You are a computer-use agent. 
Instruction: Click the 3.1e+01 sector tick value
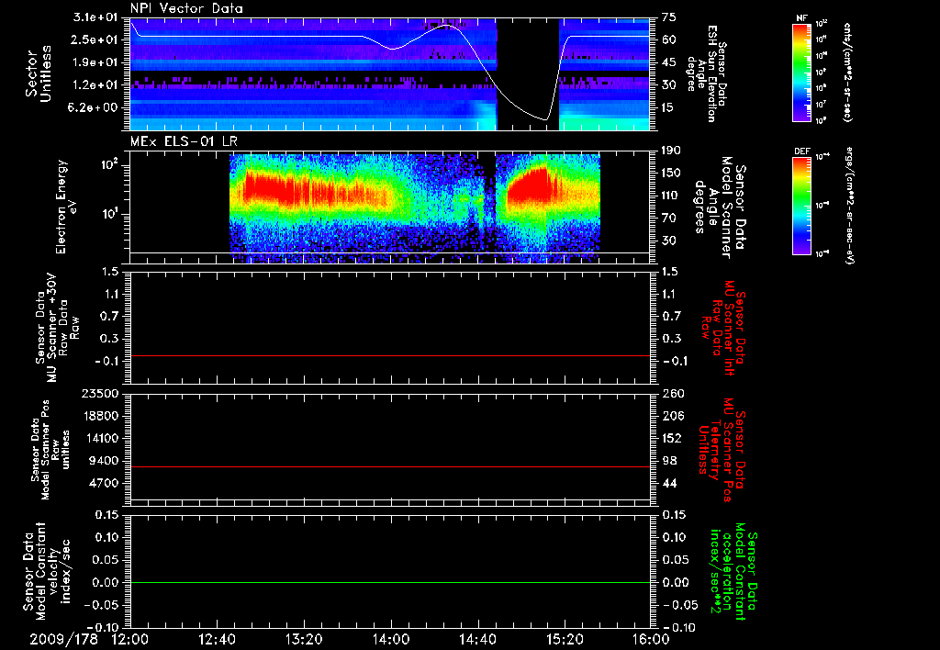[94, 17]
